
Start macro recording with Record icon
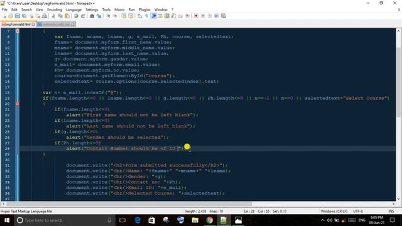tap(196, 16)
